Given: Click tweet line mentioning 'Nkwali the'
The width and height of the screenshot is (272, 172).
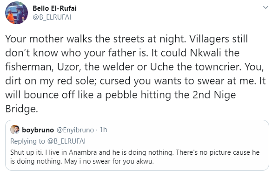Looking at the screenshot, I should click(122, 53).
